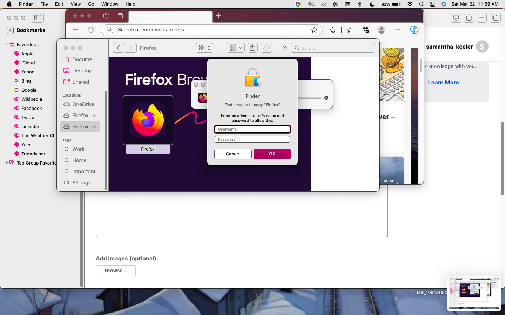Click the Finder edit tags icon
Screen dimensions: 505x315
click(x=267, y=48)
